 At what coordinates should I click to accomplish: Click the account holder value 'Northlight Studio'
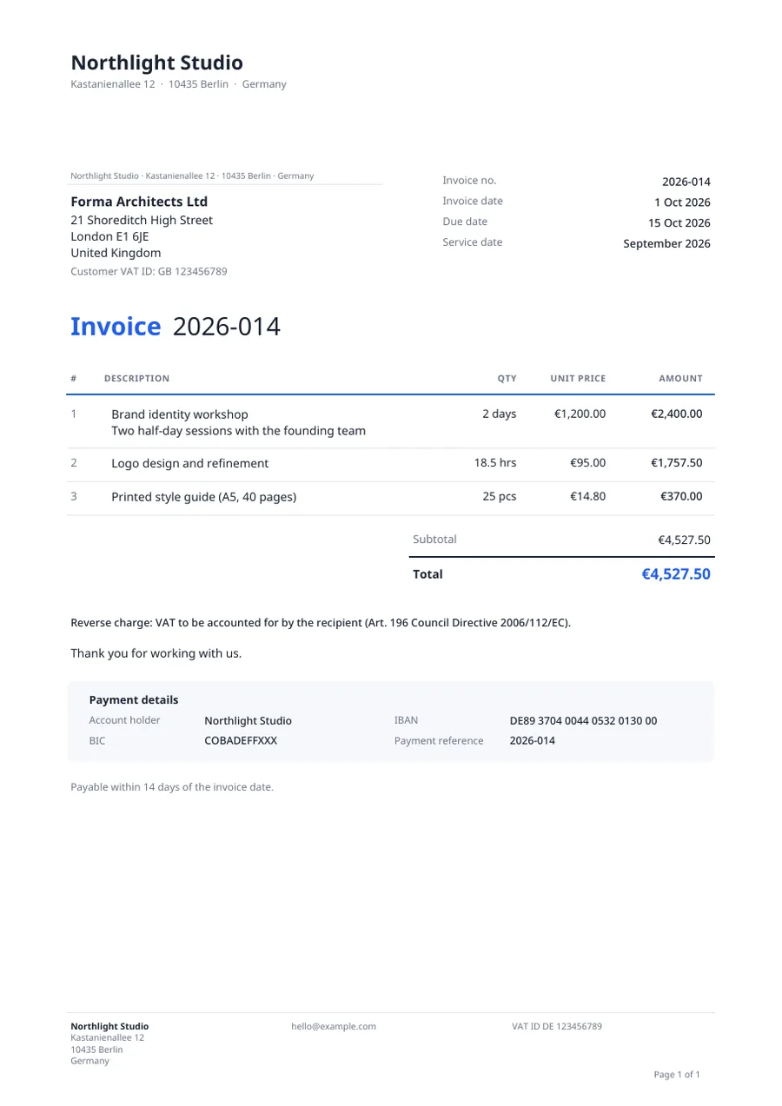click(248, 721)
